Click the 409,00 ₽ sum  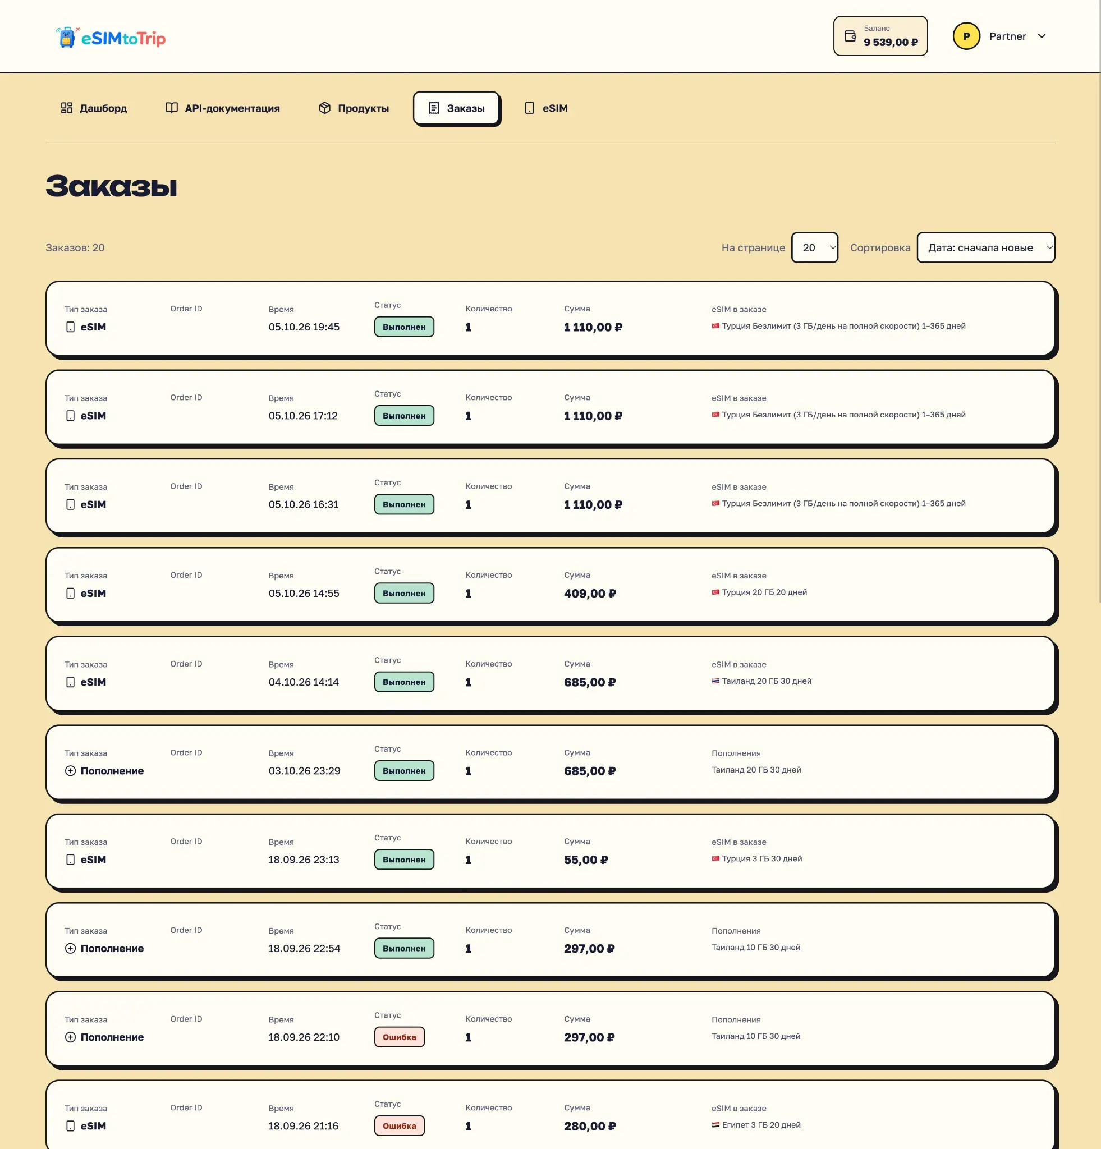click(590, 593)
